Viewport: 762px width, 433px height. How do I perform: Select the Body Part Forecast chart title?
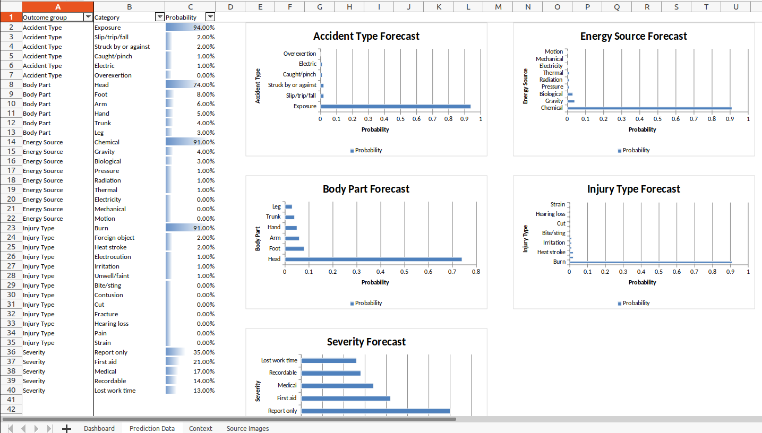(x=366, y=189)
